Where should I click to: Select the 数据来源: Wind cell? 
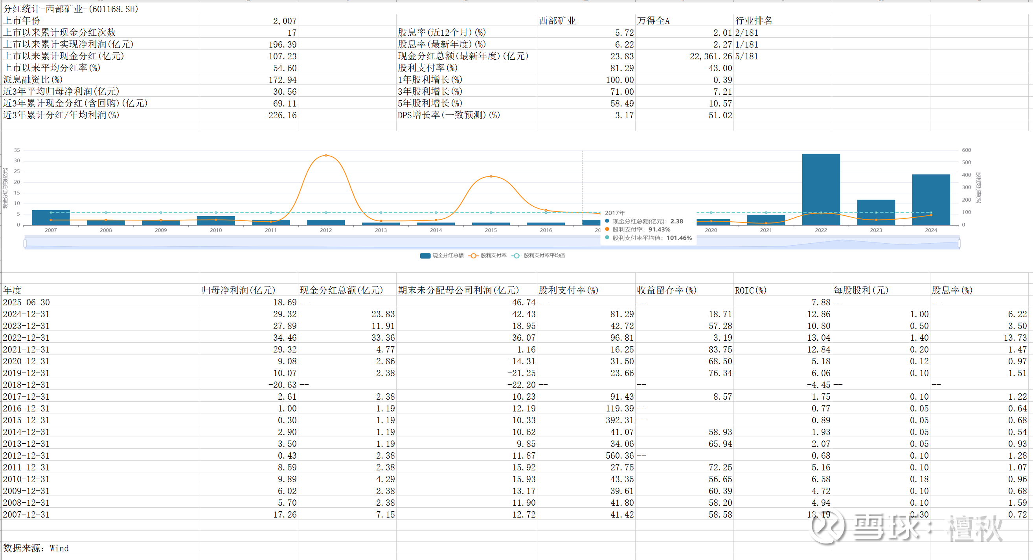(101, 547)
